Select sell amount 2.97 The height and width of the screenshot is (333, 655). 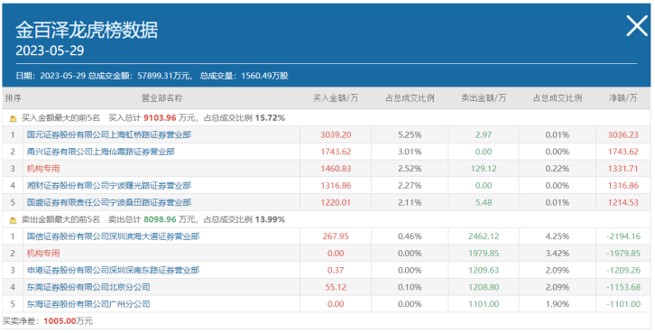coord(484,135)
